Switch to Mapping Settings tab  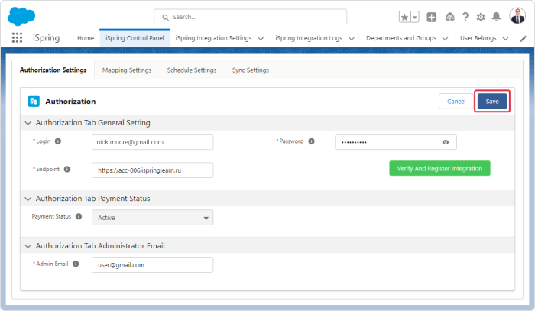pyautogui.click(x=127, y=70)
